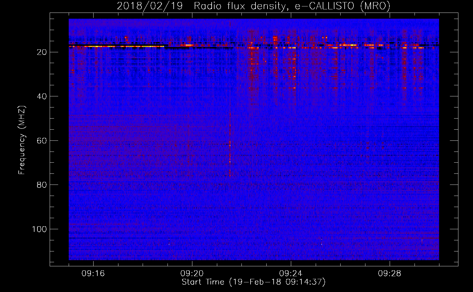Select the 09:28 time tick label
The image size is (473, 292).
point(390,274)
